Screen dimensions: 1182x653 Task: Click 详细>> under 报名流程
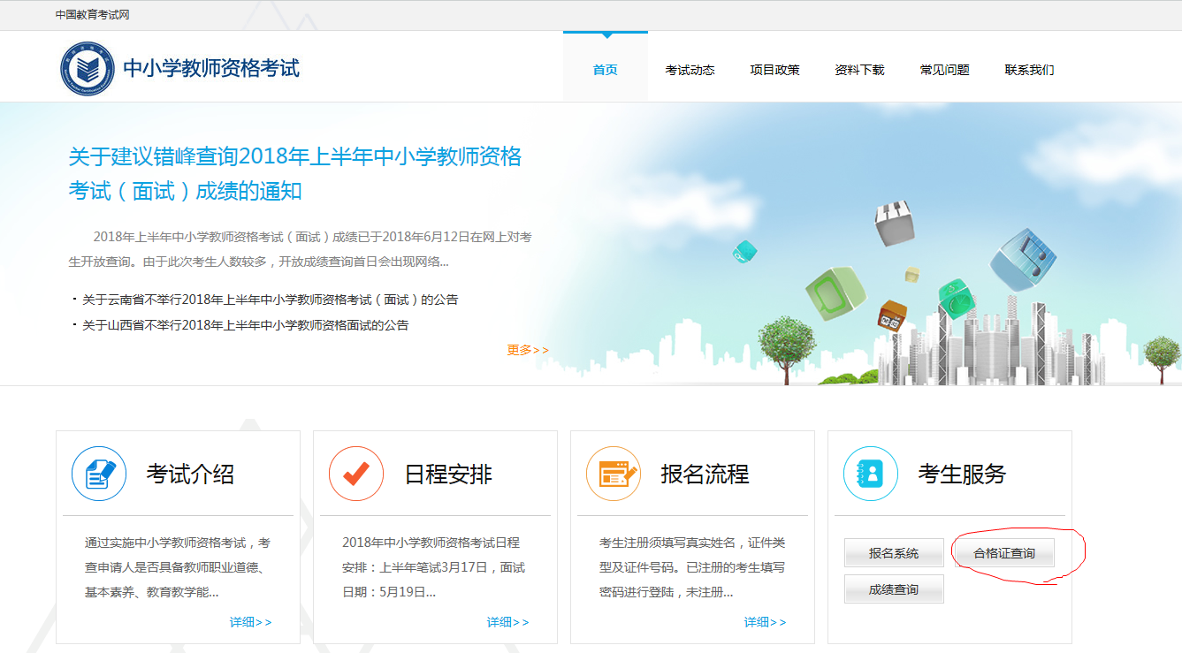click(765, 622)
